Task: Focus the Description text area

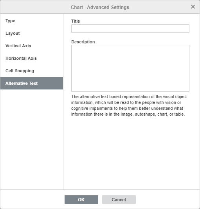Action: click(130, 68)
